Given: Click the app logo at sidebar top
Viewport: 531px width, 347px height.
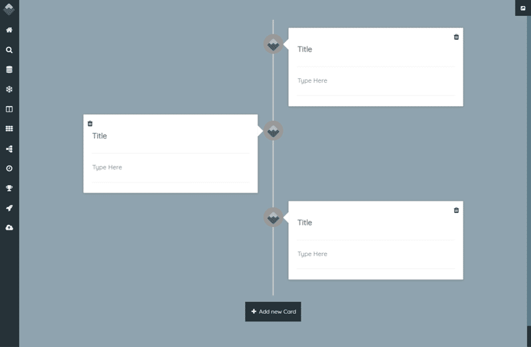Looking at the screenshot, I should (9, 9).
